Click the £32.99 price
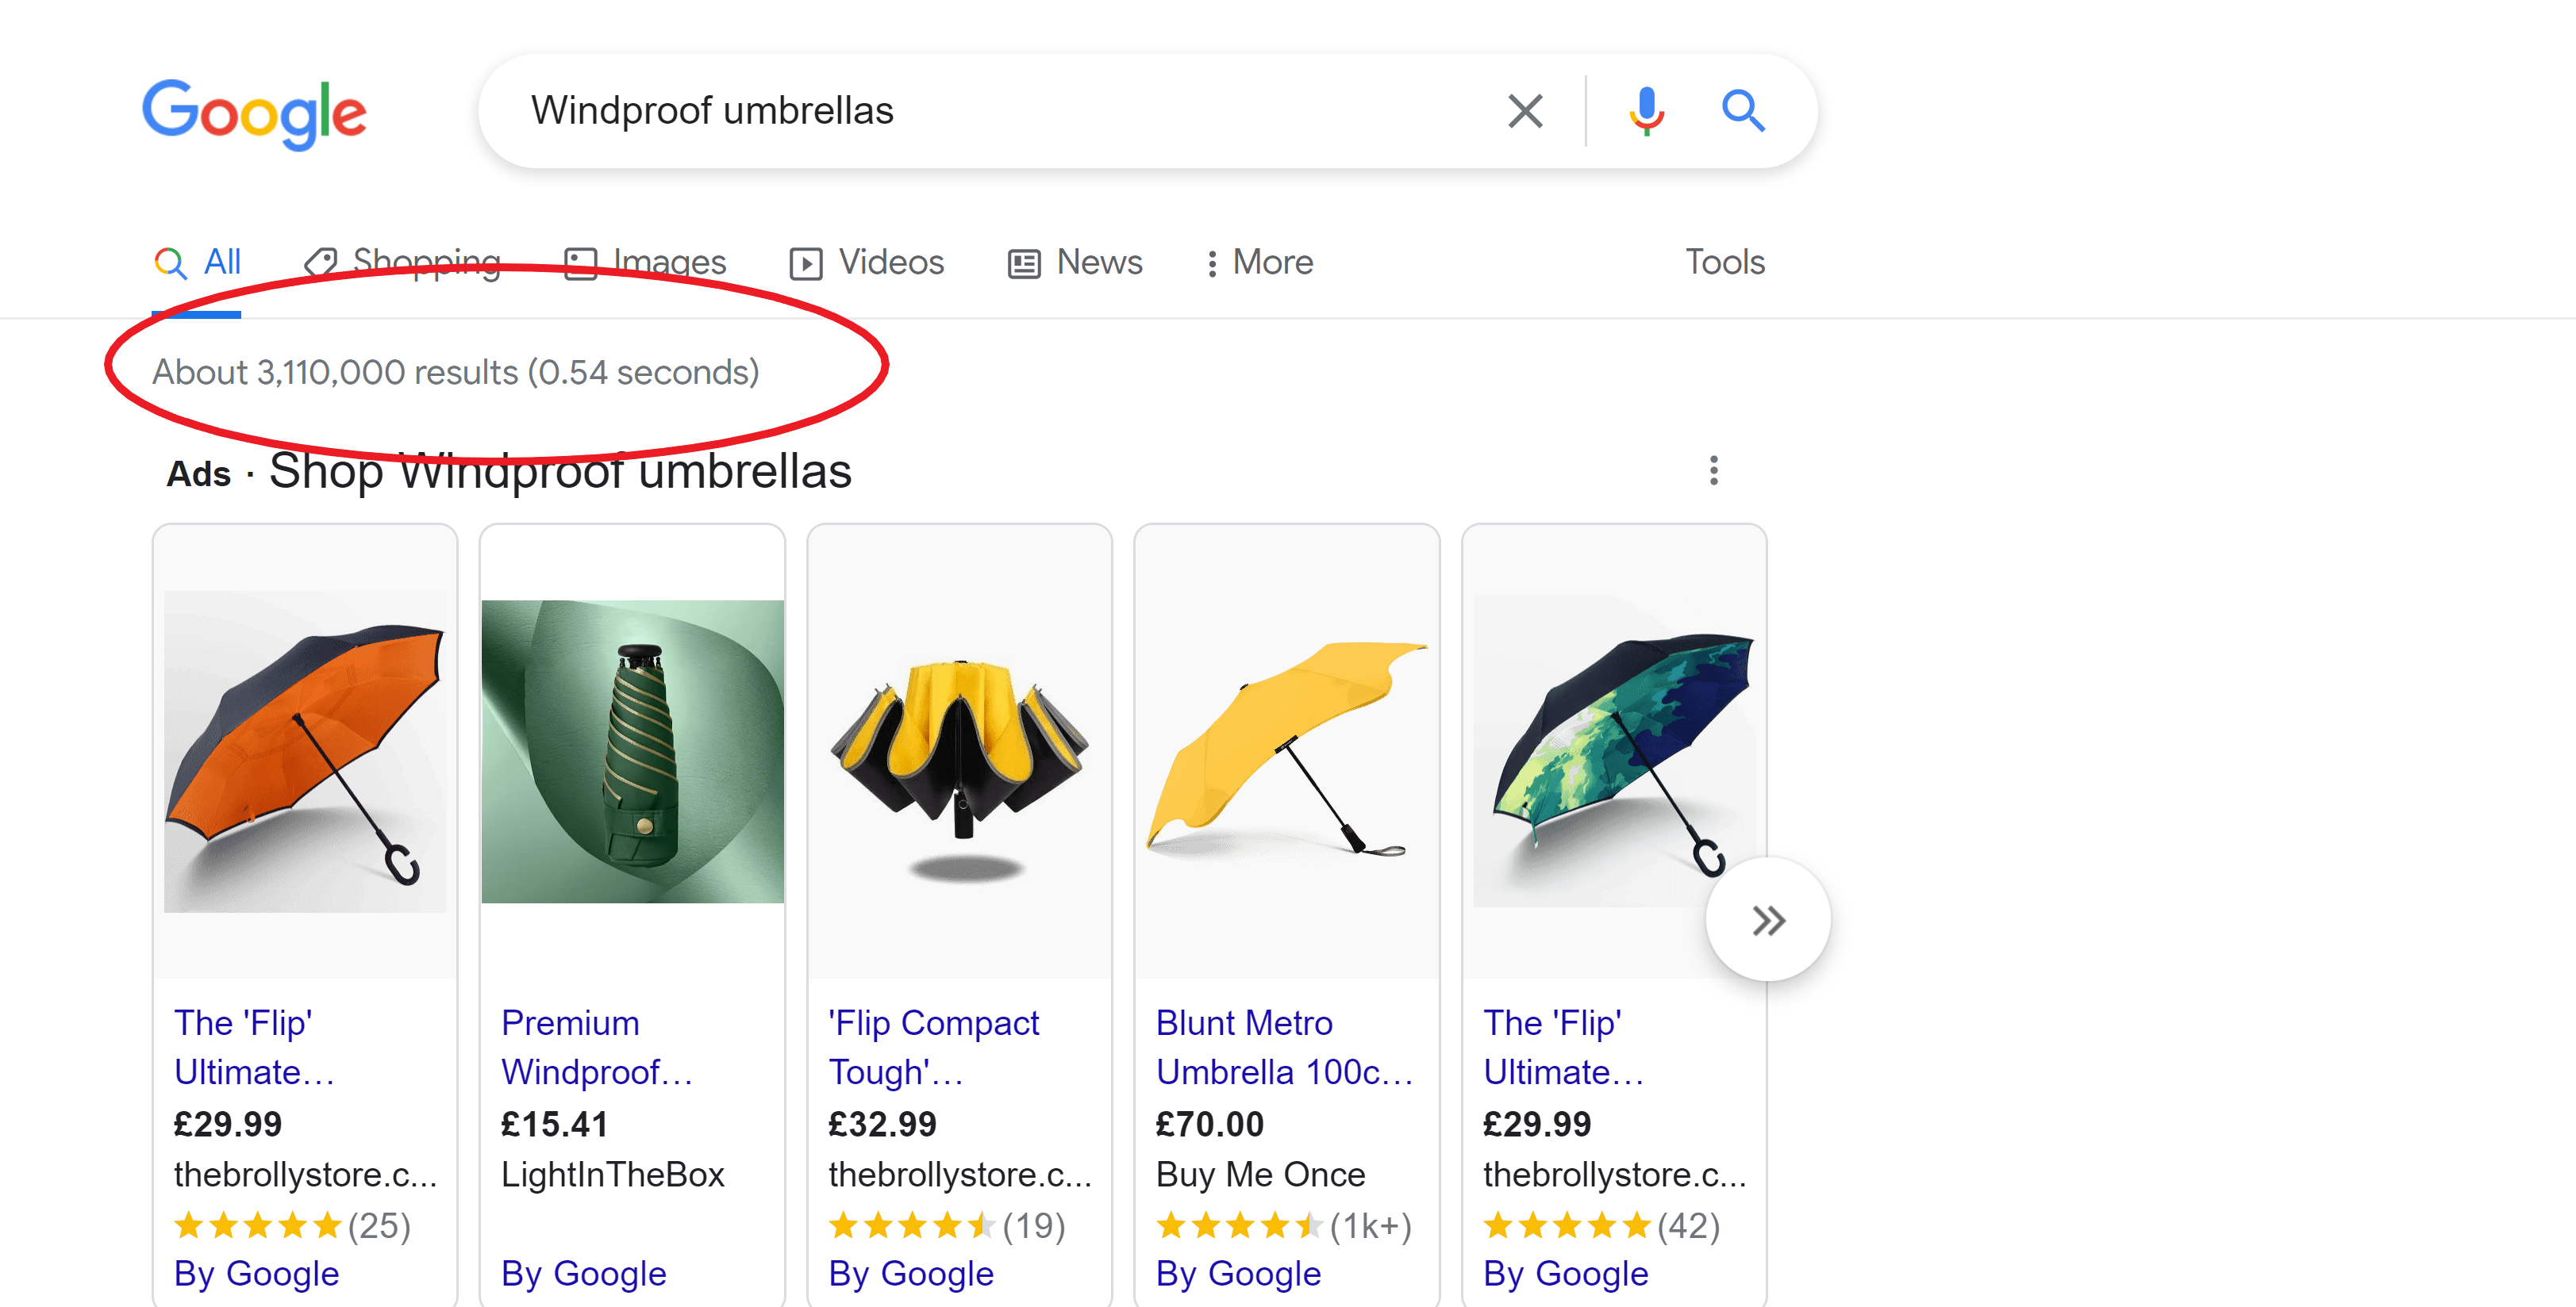This screenshot has width=2576, height=1307. click(x=882, y=1125)
